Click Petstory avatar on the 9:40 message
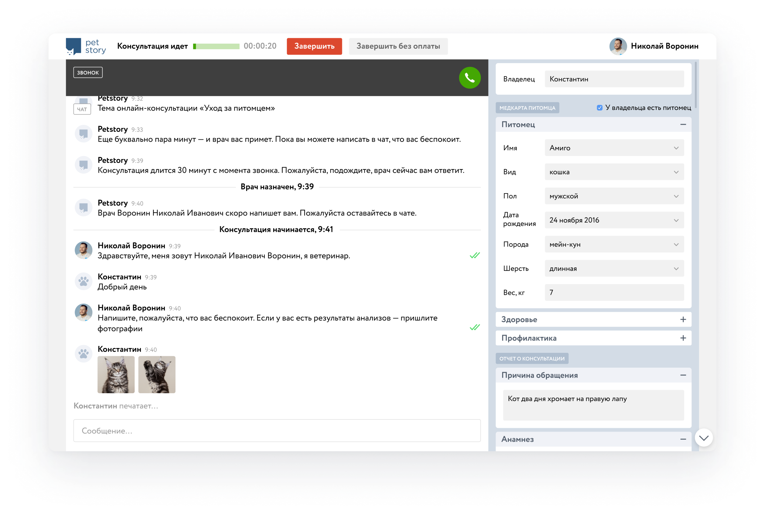Screen dimensions: 765x515 click(x=83, y=207)
